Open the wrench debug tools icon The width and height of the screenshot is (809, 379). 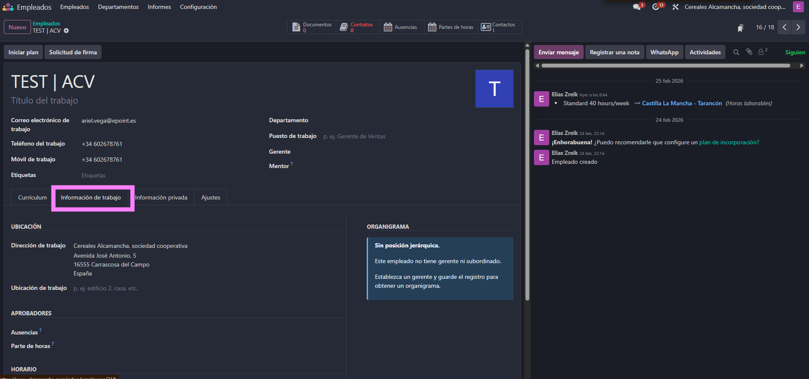click(x=675, y=7)
